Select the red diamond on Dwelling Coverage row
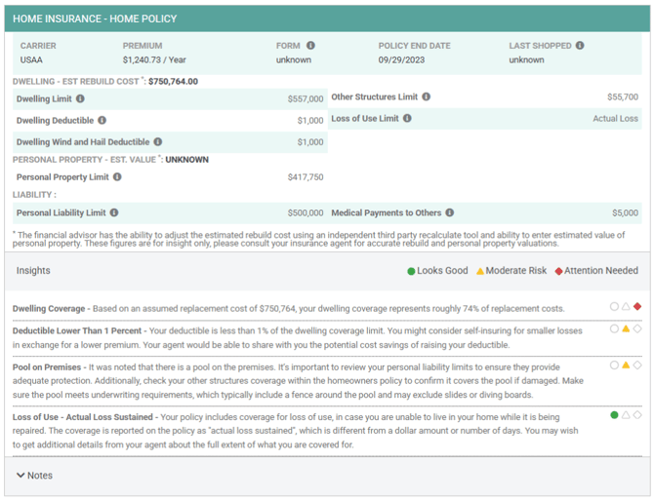The height and width of the screenshot is (500, 654). (x=636, y=306)
